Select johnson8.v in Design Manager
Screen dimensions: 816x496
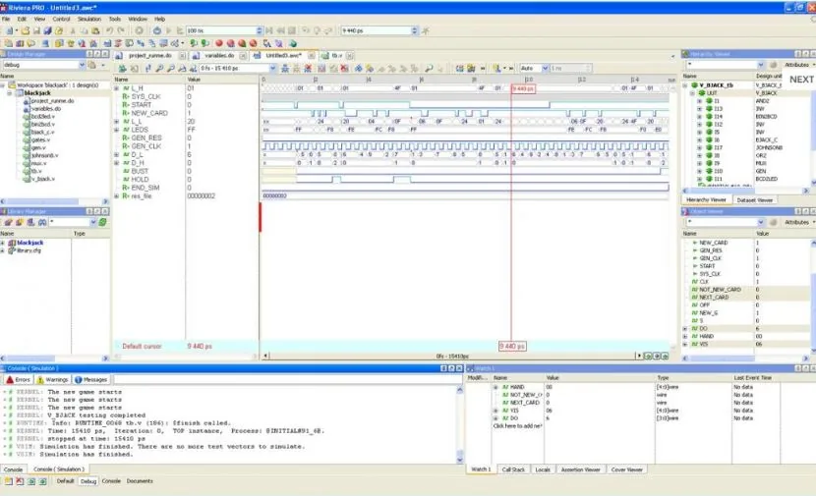coord(45,155)
